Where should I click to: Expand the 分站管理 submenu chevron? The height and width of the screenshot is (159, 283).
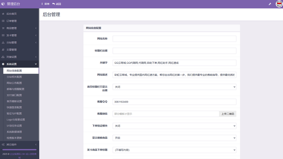(36, 43)
